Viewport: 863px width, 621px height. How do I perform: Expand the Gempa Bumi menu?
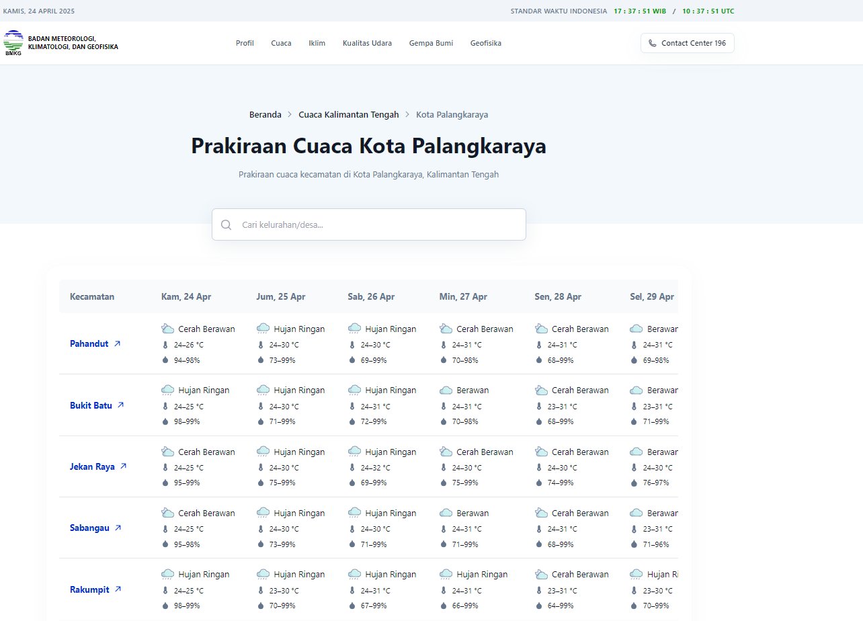coord(431,43)
